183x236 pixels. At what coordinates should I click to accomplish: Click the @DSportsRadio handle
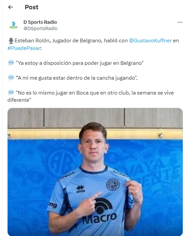40,28
